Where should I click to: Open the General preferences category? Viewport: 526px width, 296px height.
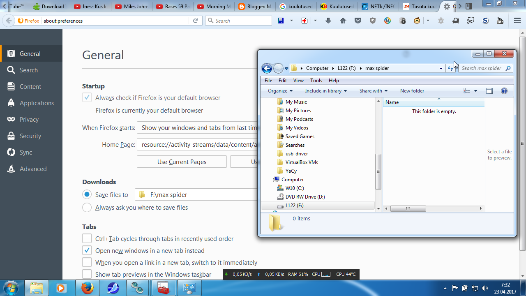31,53
